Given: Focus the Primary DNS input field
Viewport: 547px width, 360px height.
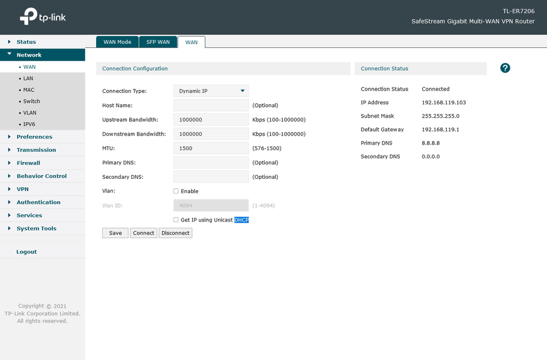Looking at the screenshot, I should pos(211,163).
